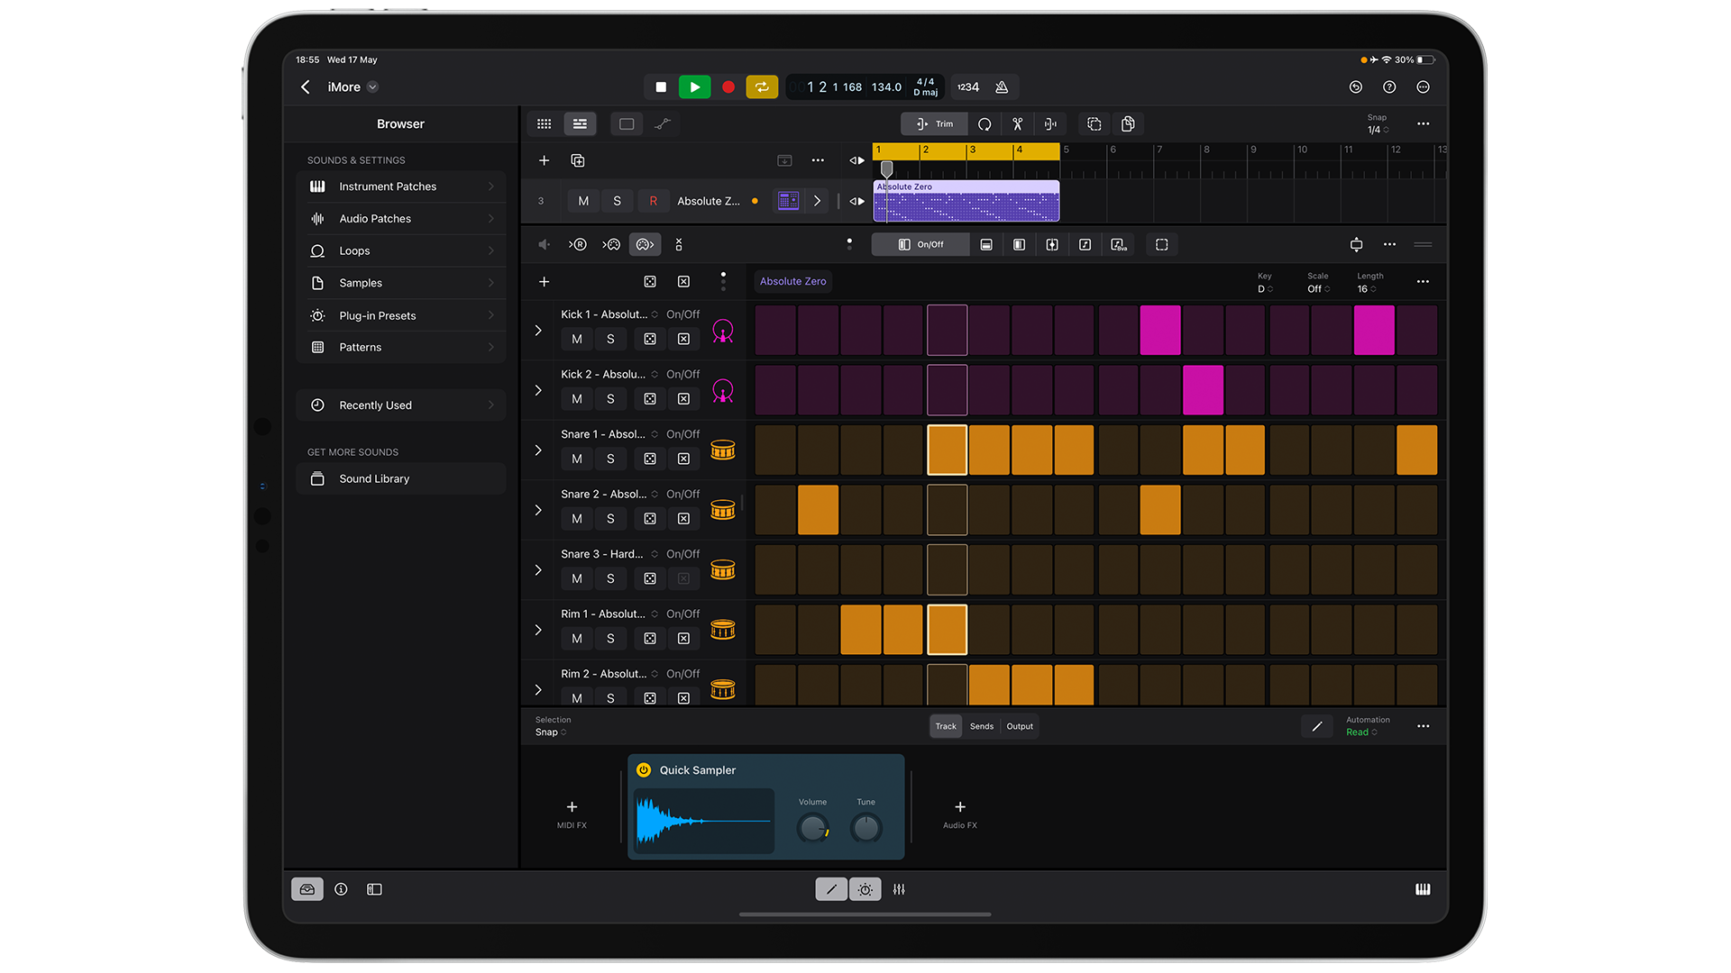Click the scissors/trim tool icon

(1019, 123)
